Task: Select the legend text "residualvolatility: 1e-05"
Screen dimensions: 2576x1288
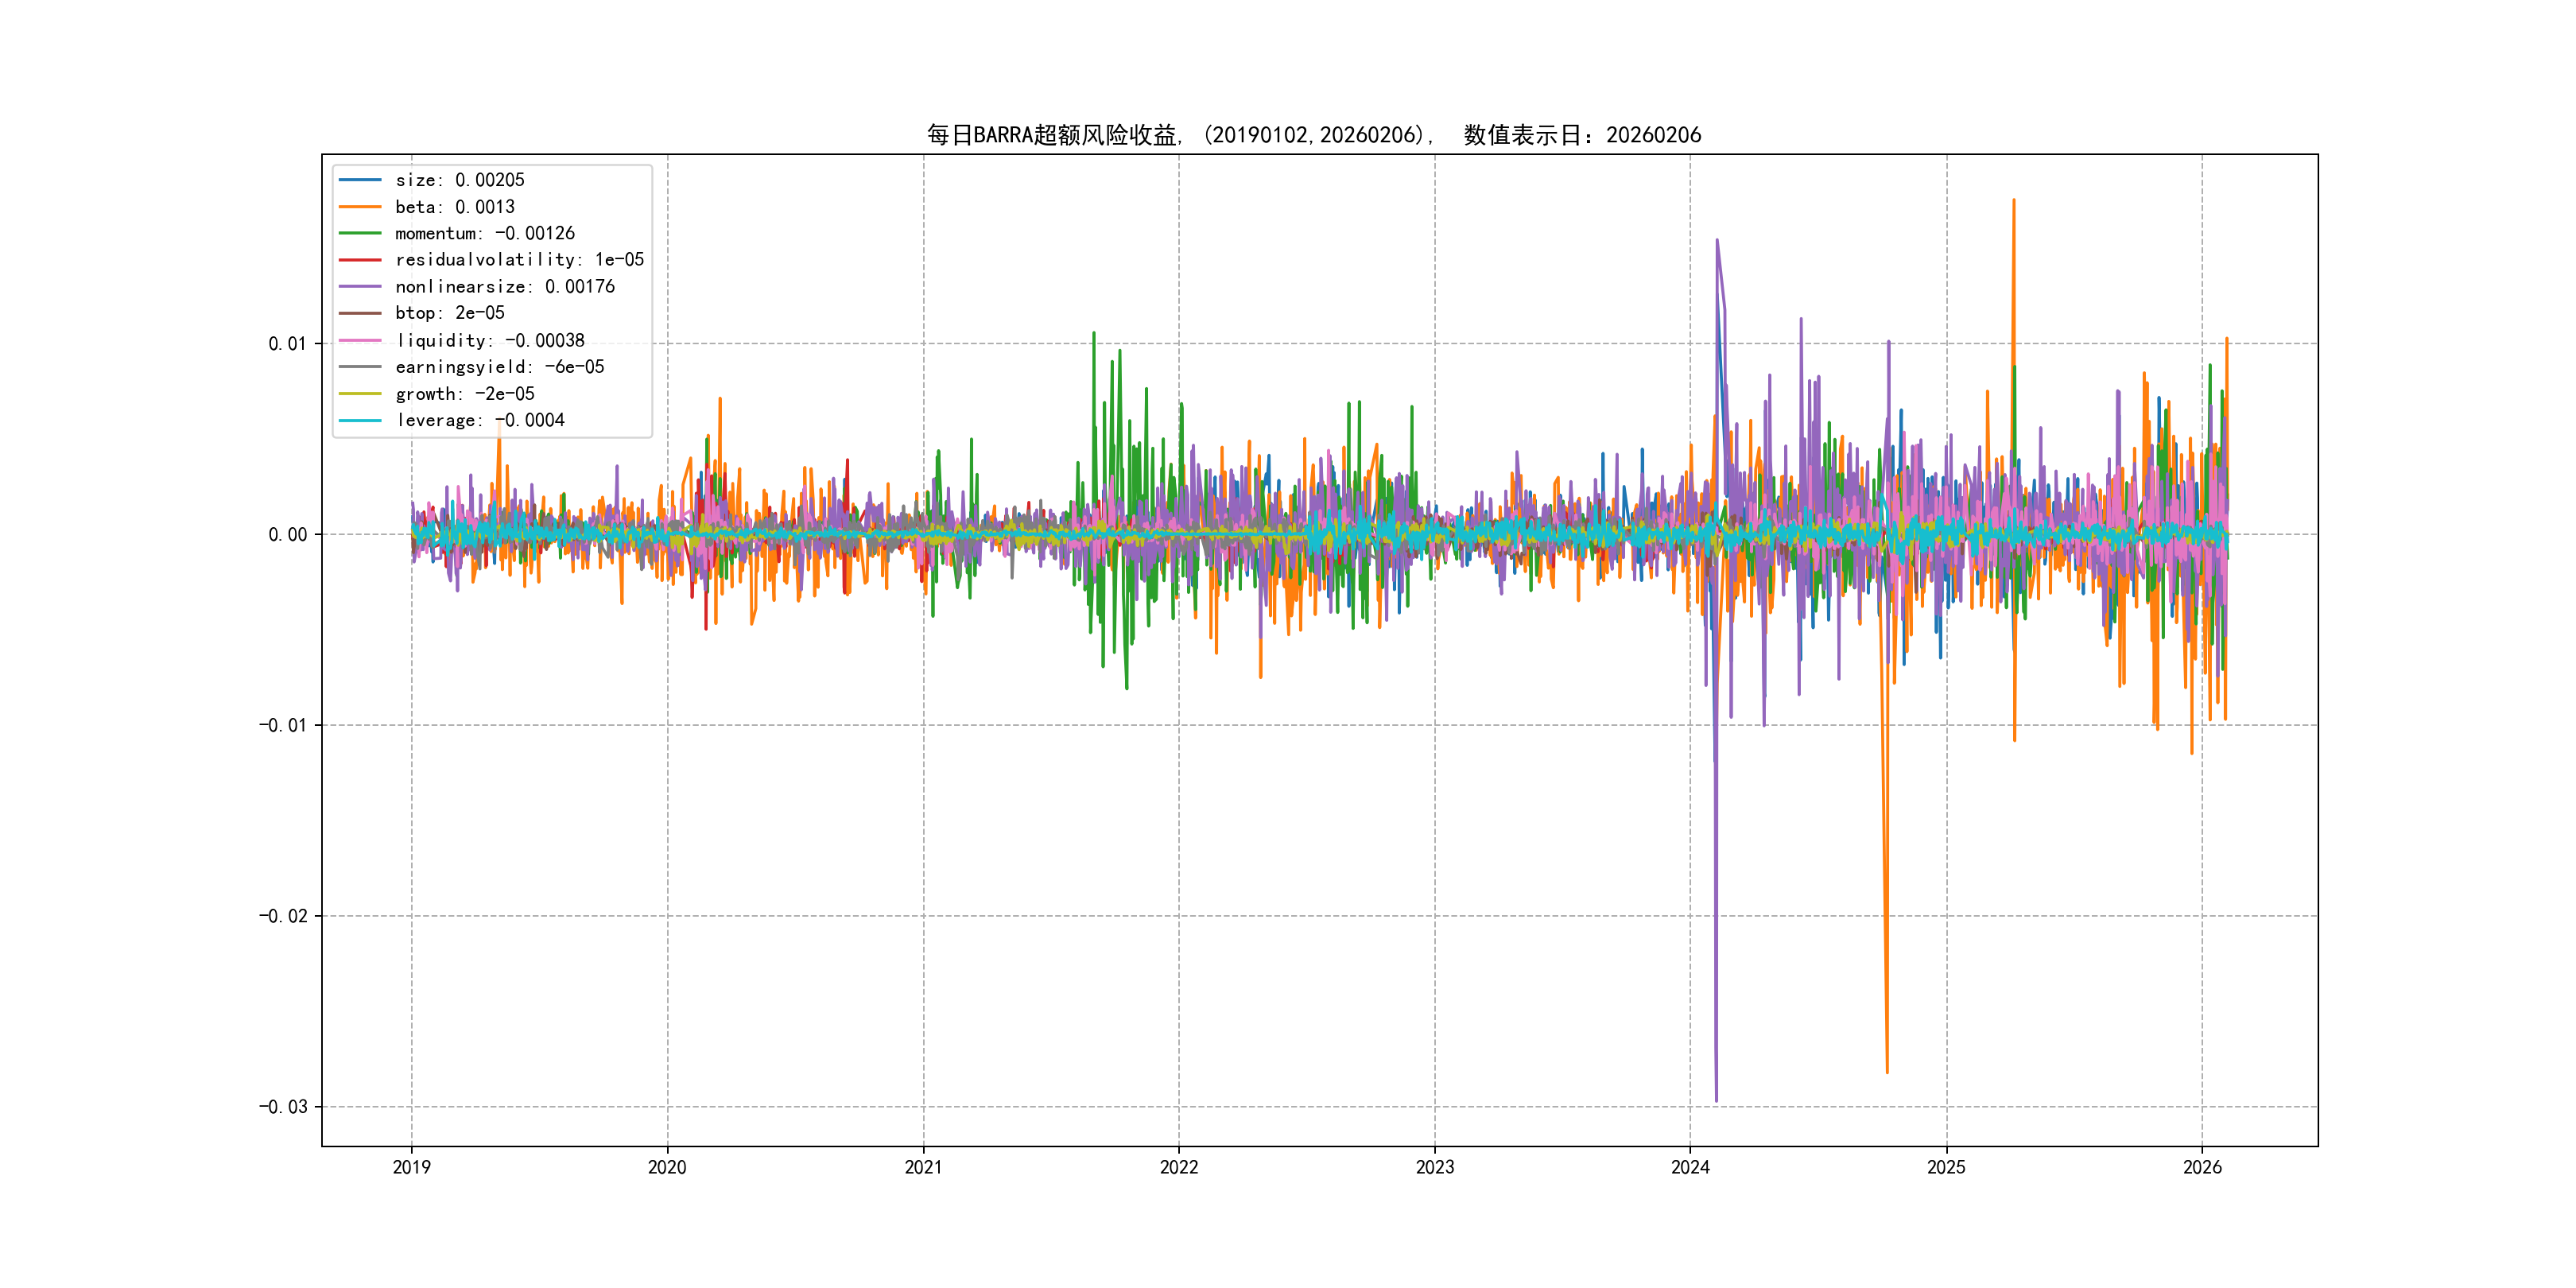Action: coord(520,260)
